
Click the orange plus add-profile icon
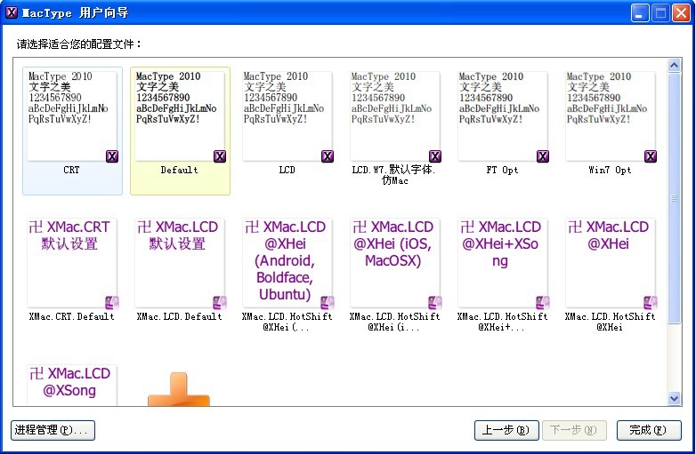(179, 391)
